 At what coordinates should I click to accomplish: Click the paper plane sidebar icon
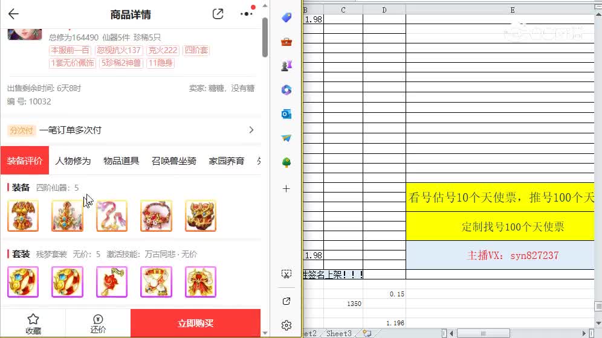click(286, 138)
